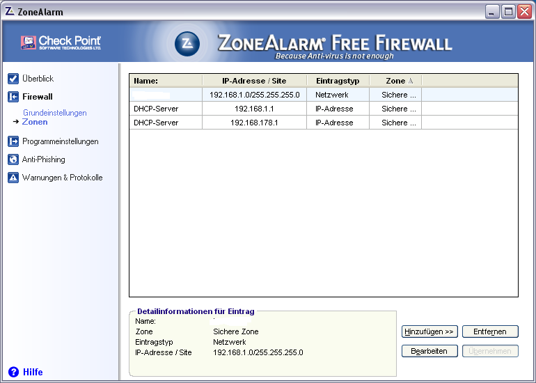Click the Übernehmen button
The image size is (536, 383).
coord(490,351)
